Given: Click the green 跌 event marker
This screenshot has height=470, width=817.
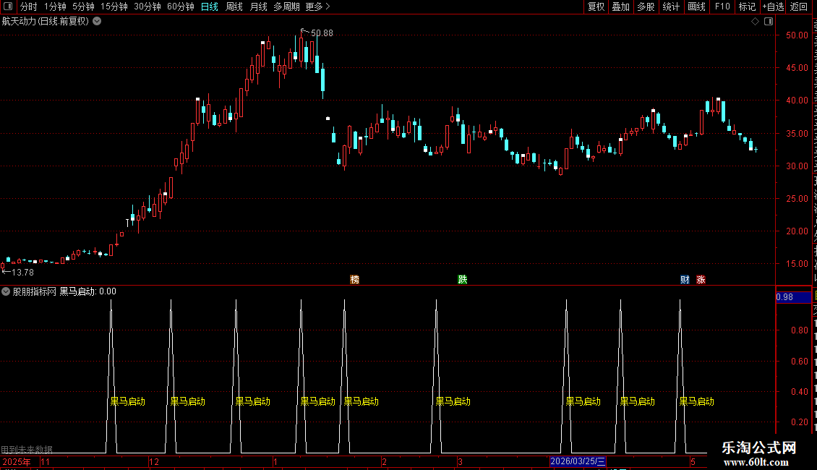Looking at the screenshot, I should pos(463,280).
